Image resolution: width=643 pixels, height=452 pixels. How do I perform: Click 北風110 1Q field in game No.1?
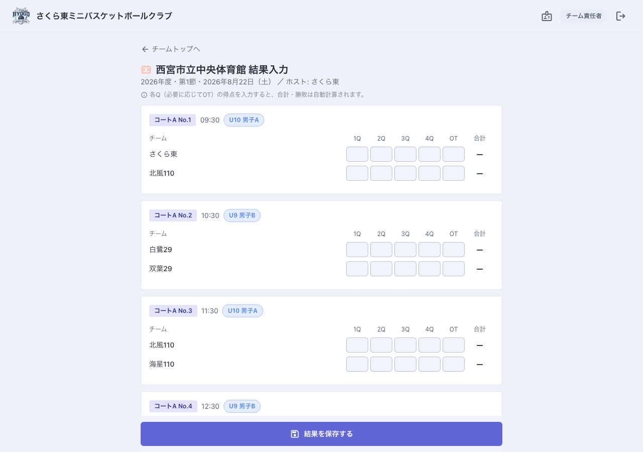(357, 173)
